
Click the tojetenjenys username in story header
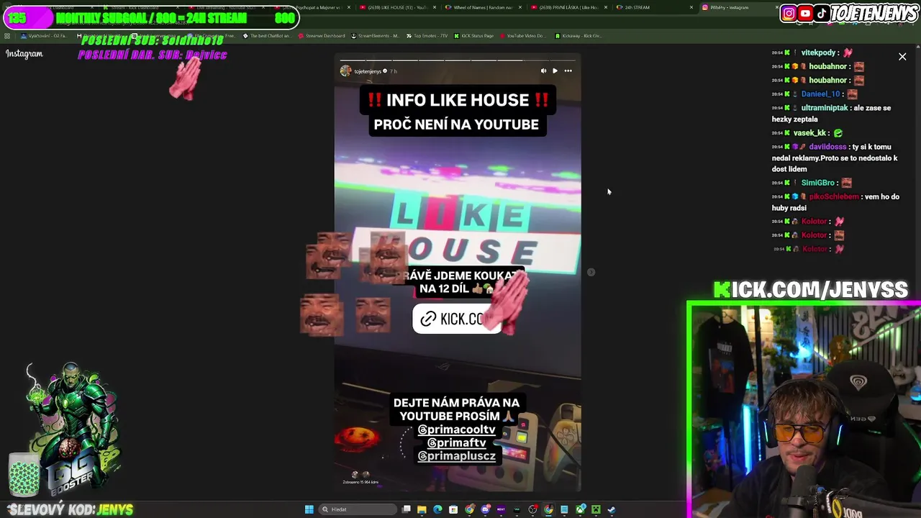(x=368, y=71)
